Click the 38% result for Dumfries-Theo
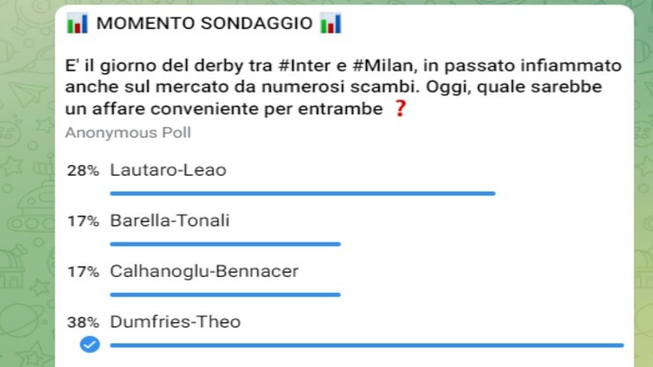Viewport: 653px width, 367px height. click(83, 324)
